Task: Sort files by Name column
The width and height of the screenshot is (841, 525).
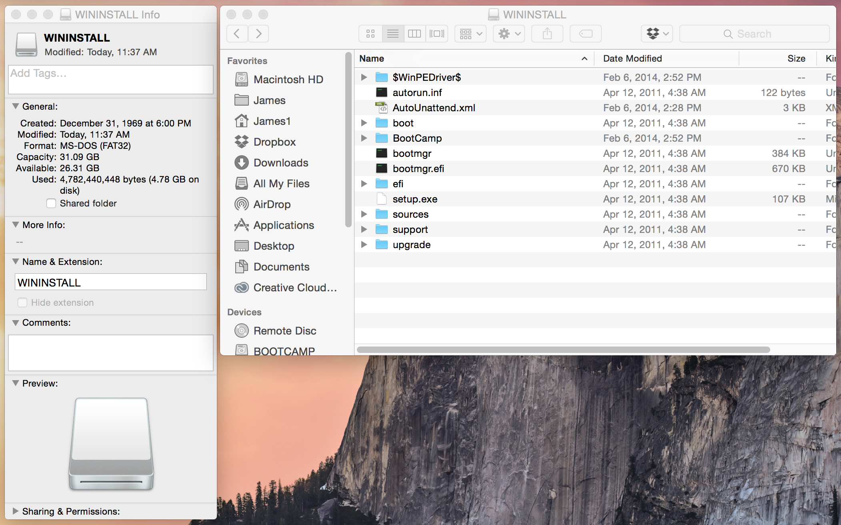Action: tap(474, 58)
